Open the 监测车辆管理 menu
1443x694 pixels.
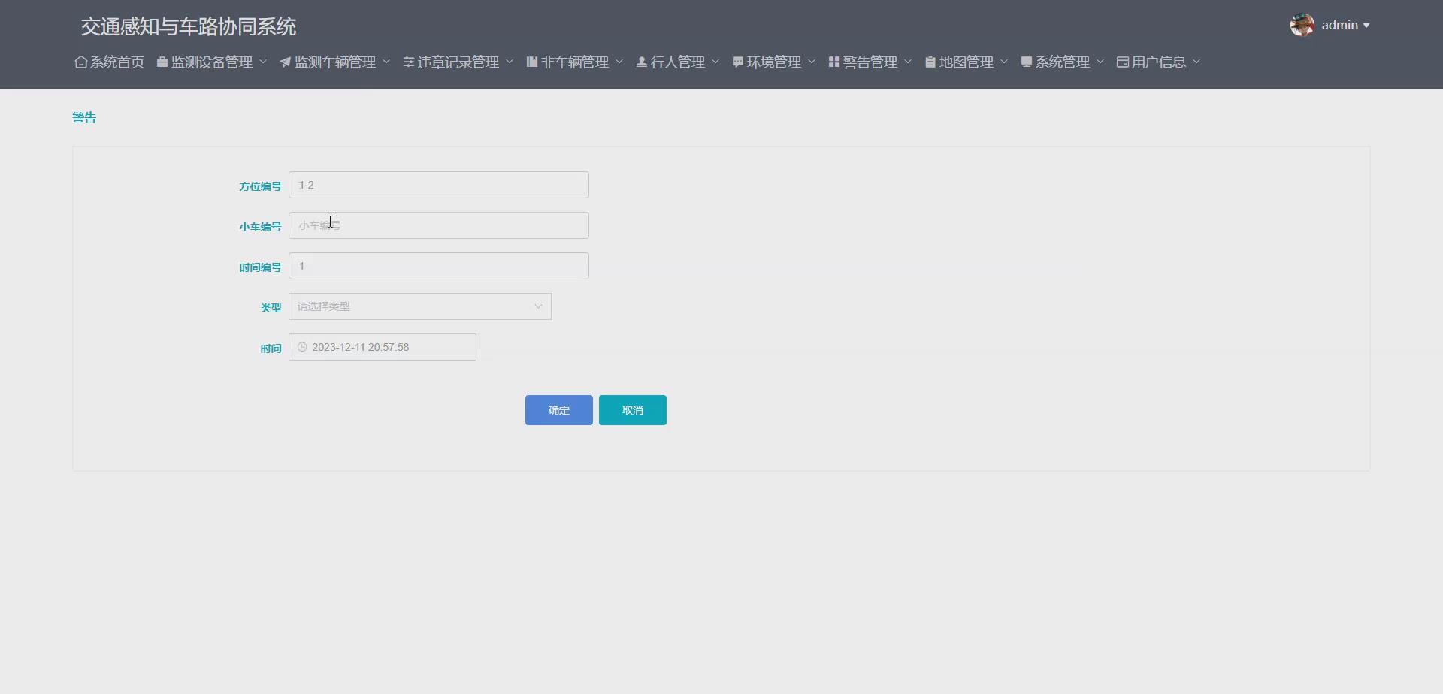point(335,62)
